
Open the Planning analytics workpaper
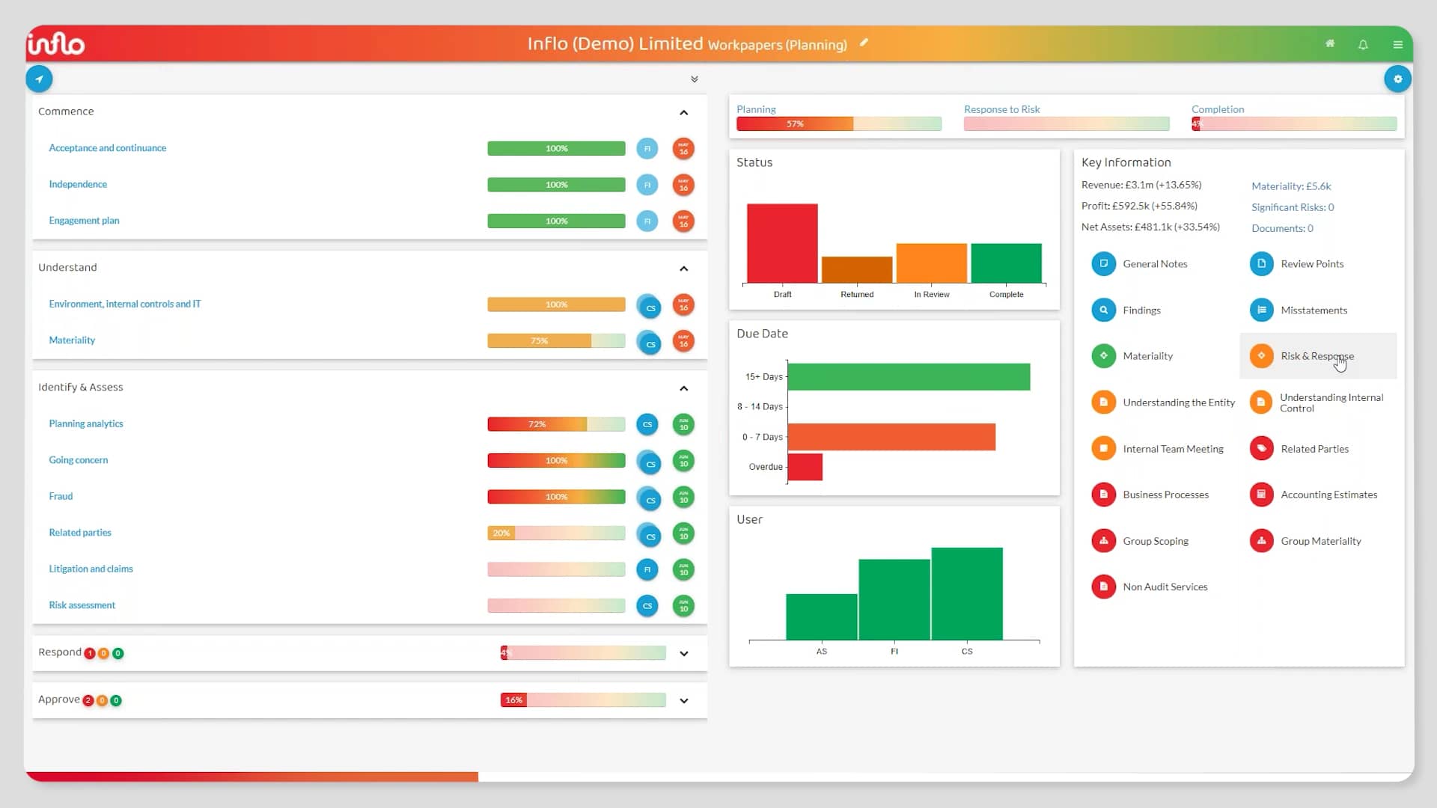pos(85,423)
